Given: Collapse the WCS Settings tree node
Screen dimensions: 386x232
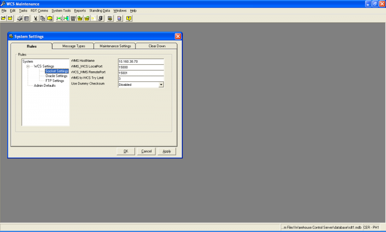Looking at the screenshot, I should point(28,67).
